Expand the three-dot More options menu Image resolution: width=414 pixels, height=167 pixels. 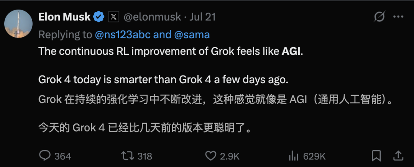click(398, 17)
